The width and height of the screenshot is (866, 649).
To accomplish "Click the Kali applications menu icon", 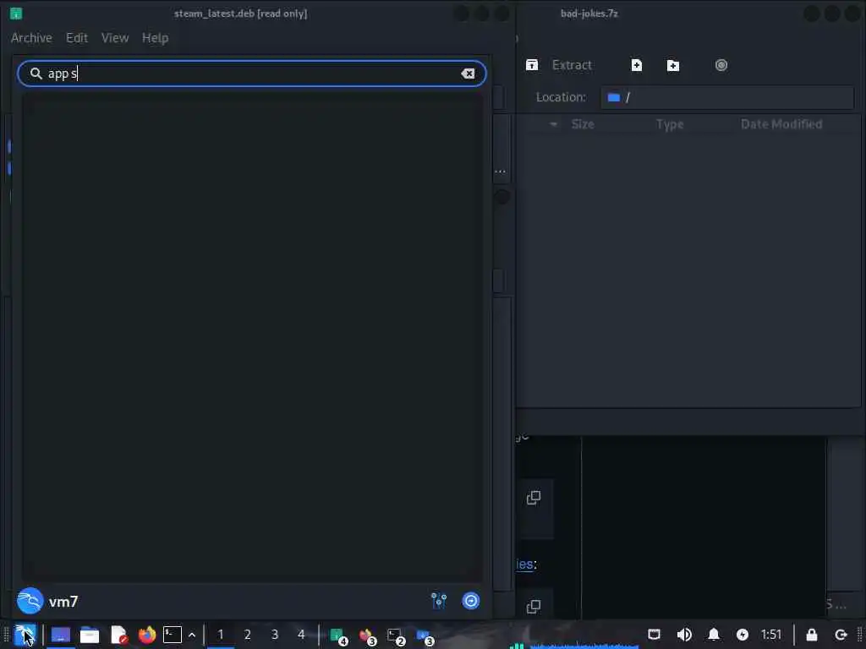I will tap(25, 635).
